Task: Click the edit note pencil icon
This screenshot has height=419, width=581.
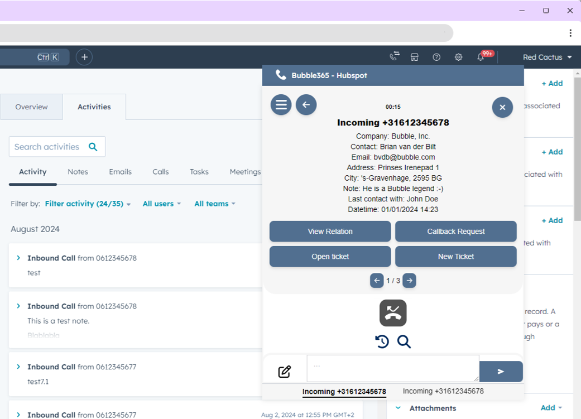Action: (285, 372)
